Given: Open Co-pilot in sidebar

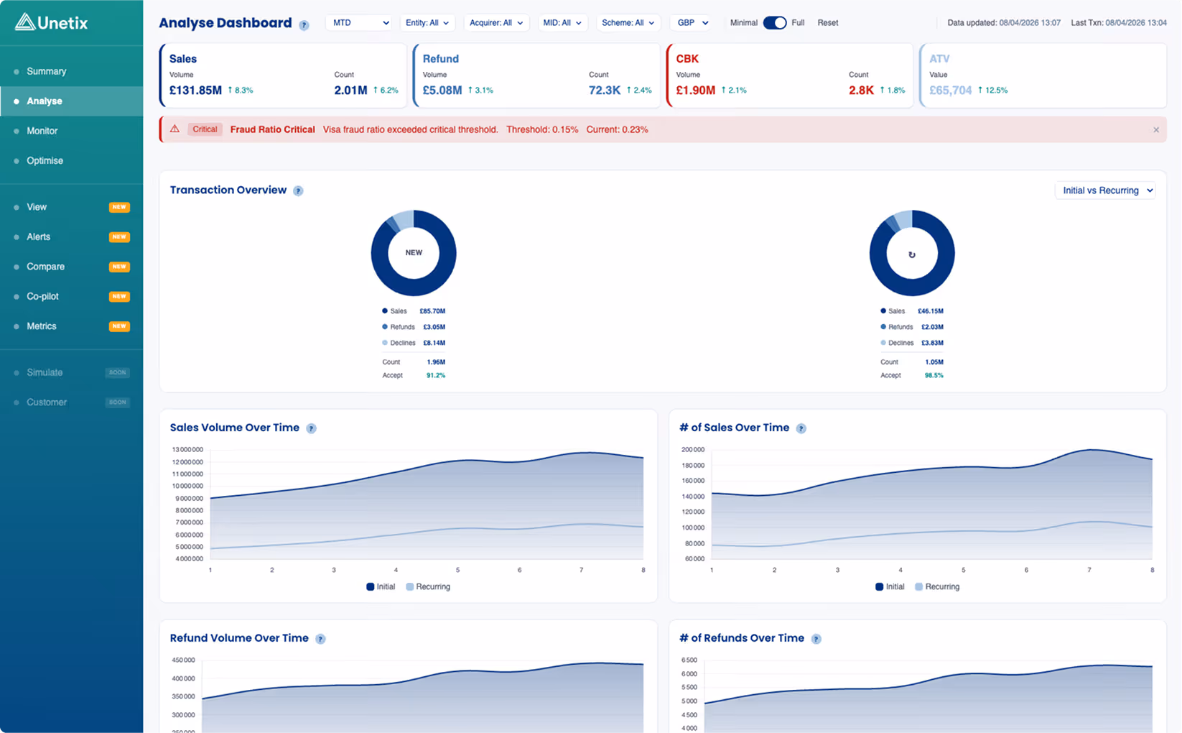Looking at the screenshot, I should (x=72, y=296).
